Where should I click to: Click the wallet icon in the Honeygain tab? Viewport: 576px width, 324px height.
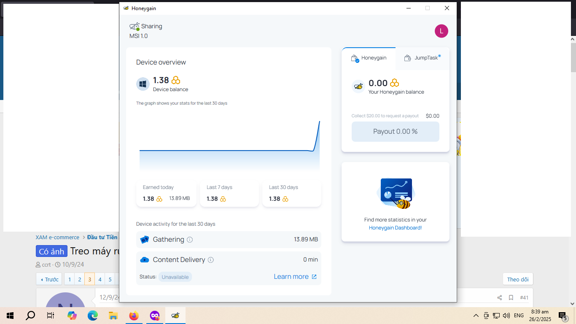(x=355, y=58)
